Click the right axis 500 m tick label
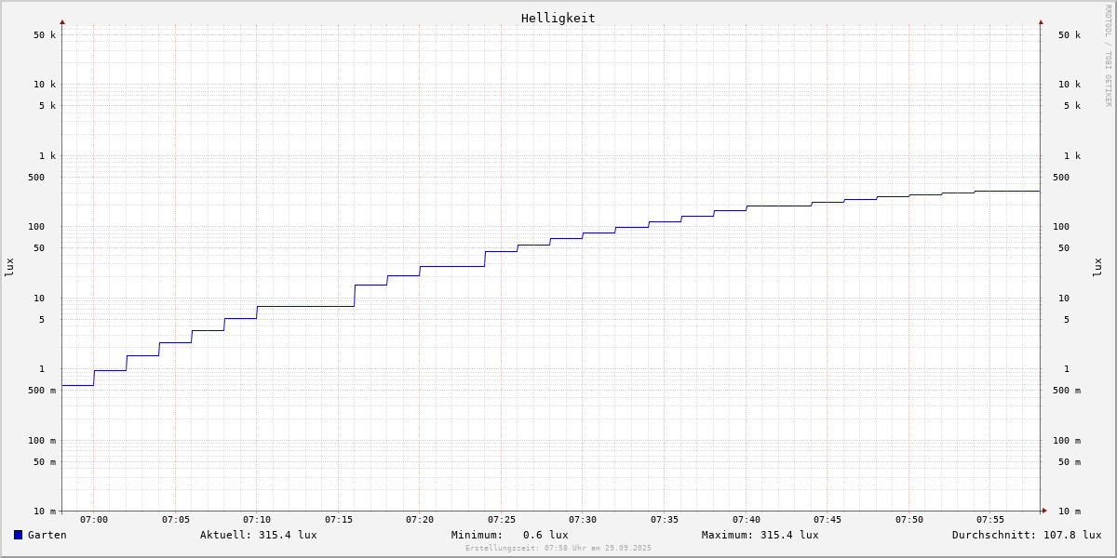This screenshot has width=1117, height=558. point(1067,391)
